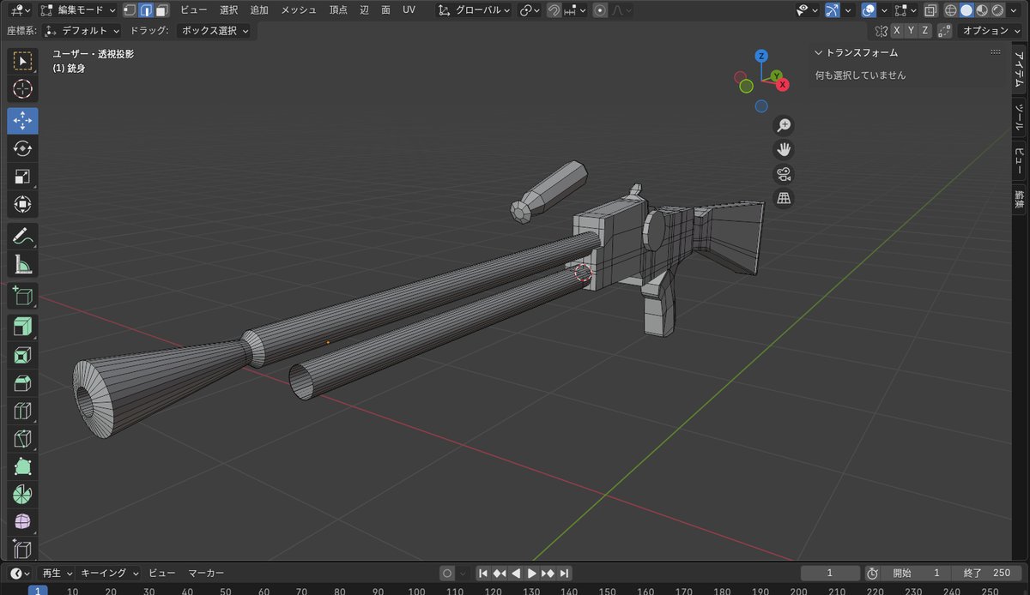Image resolution: width=1030 pixels, height=595 pixels.
Task: Open the snapping options dropdown
Action: pos(576,10)
